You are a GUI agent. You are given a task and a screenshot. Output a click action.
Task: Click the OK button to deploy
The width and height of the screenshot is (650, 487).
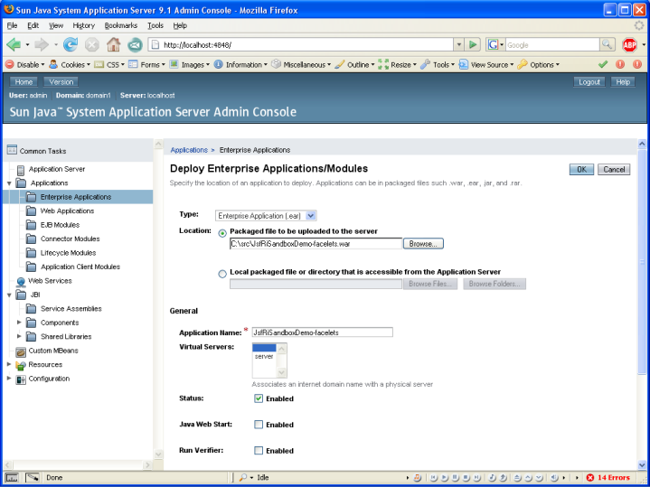[x=581, y=169]
